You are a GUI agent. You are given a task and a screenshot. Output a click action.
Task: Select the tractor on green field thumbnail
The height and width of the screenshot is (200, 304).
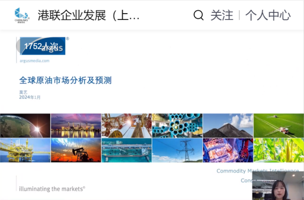click(279, 126)
